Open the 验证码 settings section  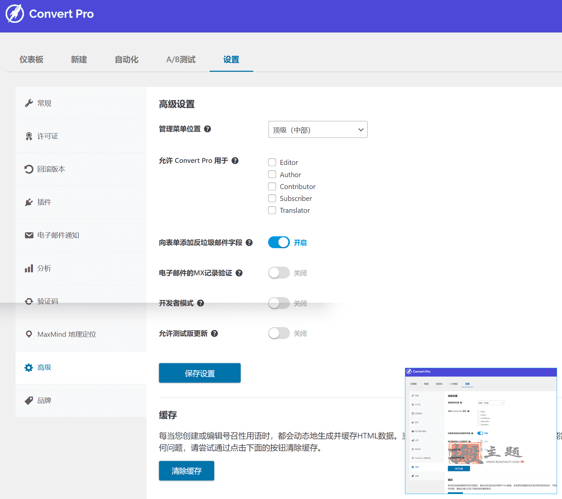pyautogui.click(x=81, y=301)
